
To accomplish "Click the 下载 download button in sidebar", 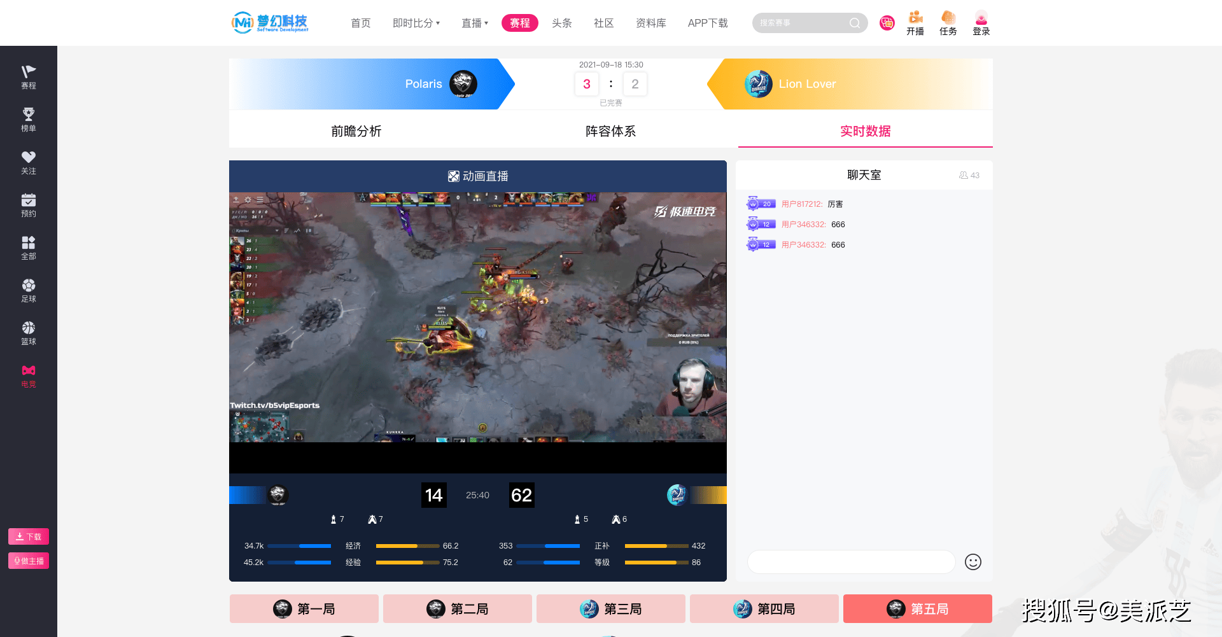I will point(29,536).
